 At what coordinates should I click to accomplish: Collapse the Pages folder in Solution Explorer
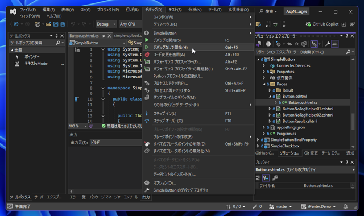pos(264,84)
